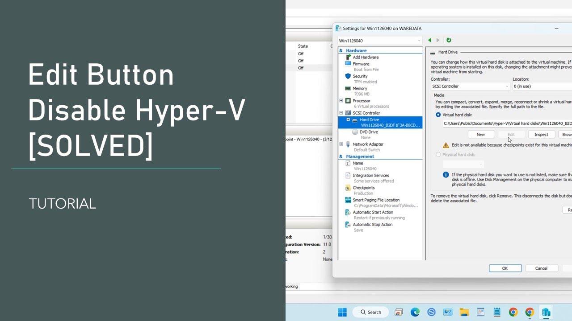
Task: Open the physical hard disk dropdown
Action: pyautogui.click(x=463, y=164)
